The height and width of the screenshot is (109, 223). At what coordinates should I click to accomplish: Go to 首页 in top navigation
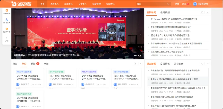point(42,4)
